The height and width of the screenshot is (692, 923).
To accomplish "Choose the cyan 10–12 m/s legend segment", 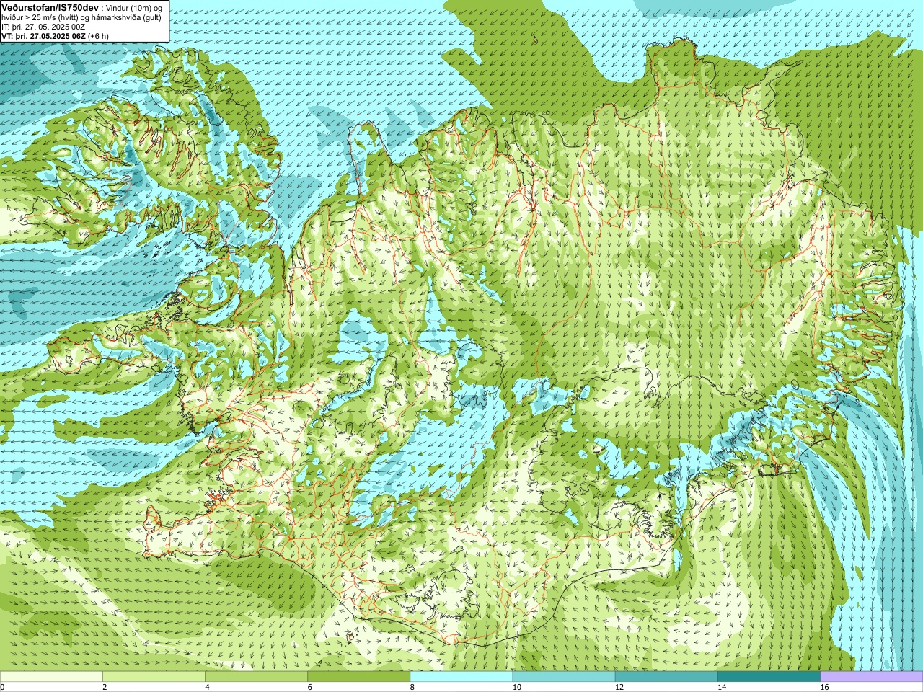I will pyautogui.click(x=564, y=677).
